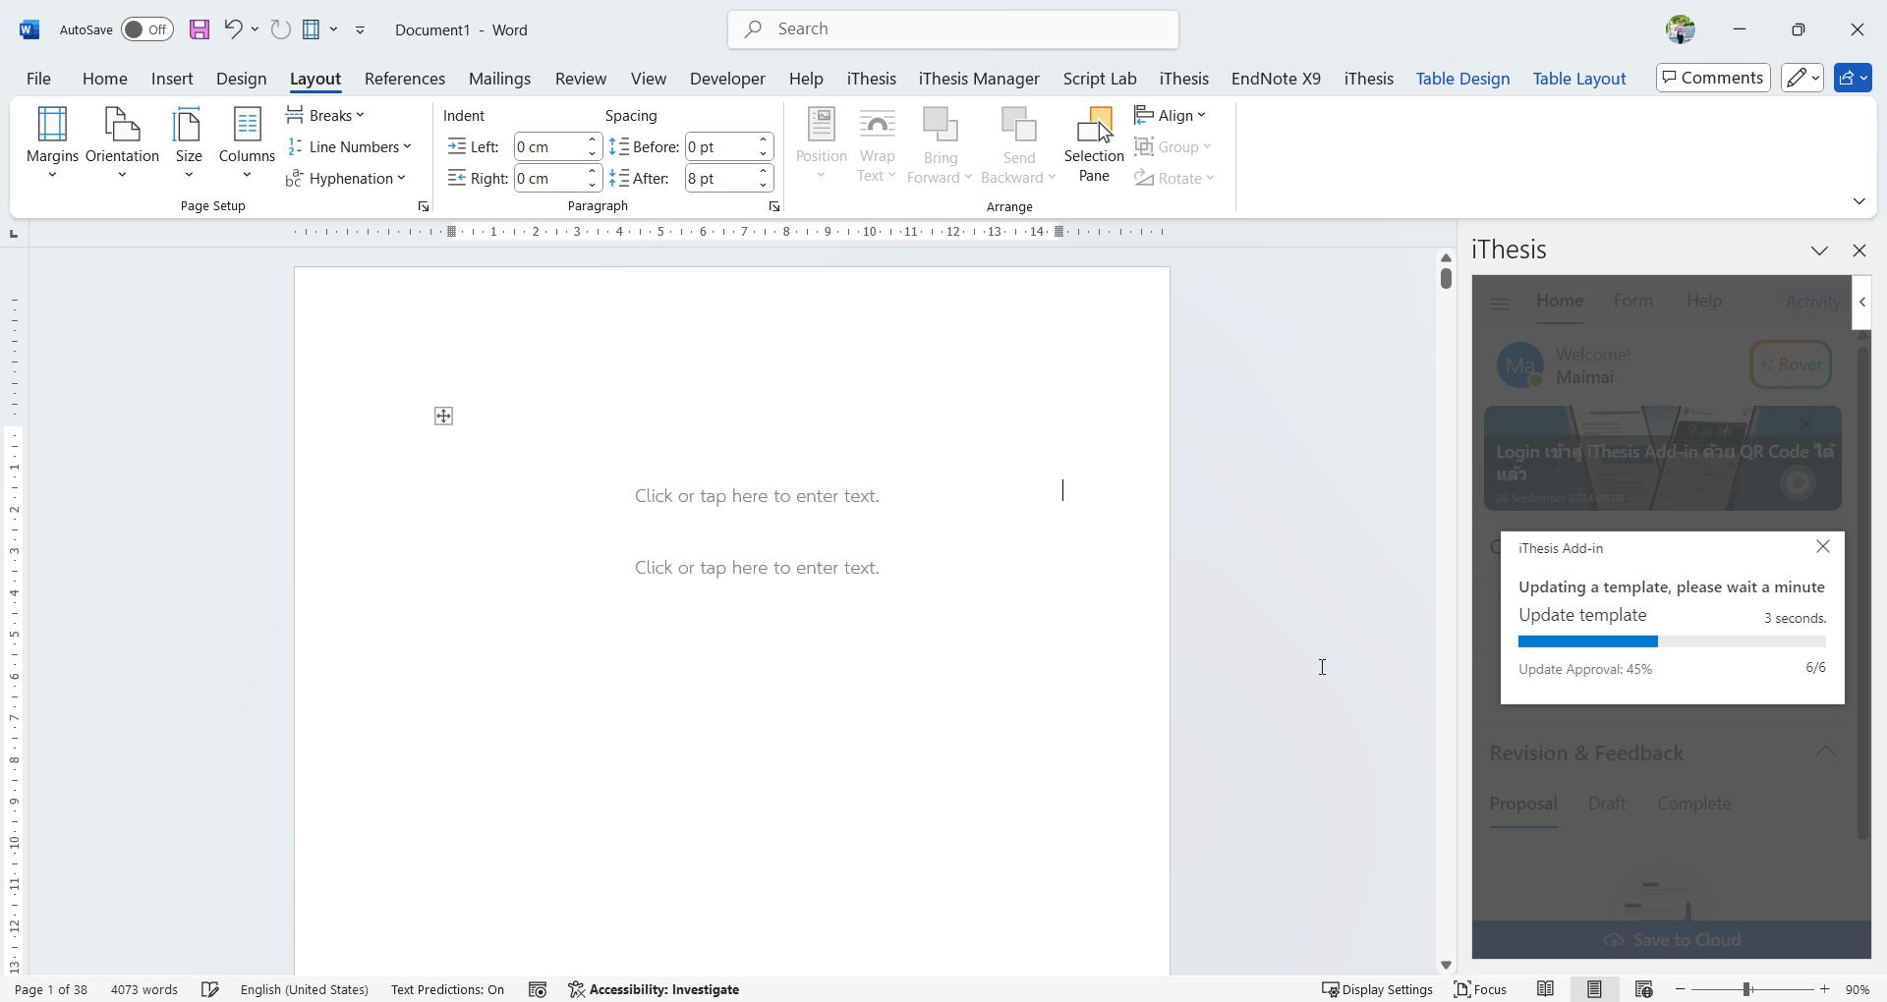The height and width of the screenshot is (1002, 1887).
Task: Open the Comments pane
Action: (1713, 78)
